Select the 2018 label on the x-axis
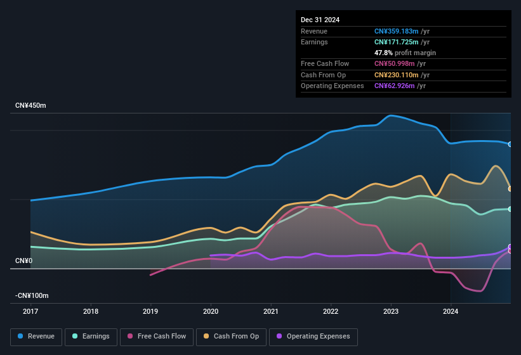The image size is (521, 355). [x=91, y=311]
